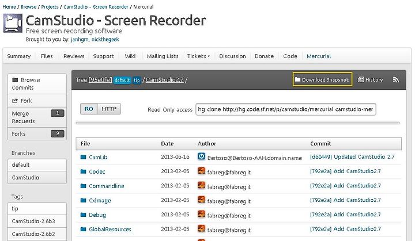415x241 pixels.
Task: Click the hg clone command field
Action: (x=286, y=109)
